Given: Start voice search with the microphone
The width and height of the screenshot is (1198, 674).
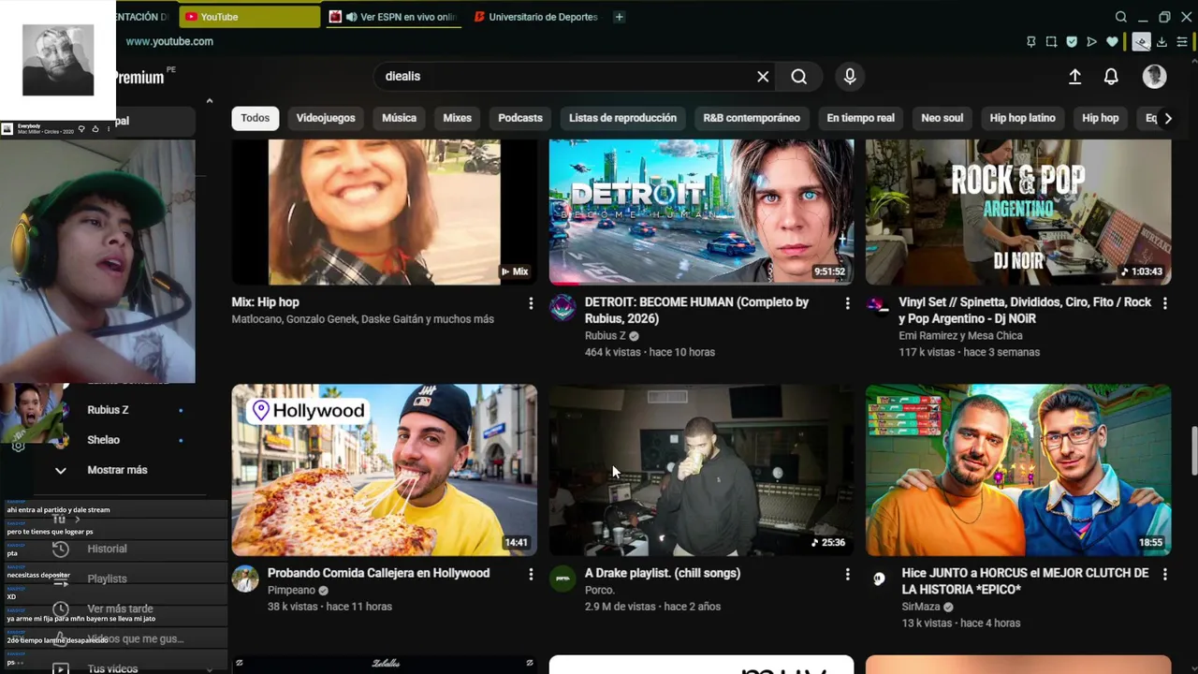Looking at the screenshot, I should coord(850,77).
